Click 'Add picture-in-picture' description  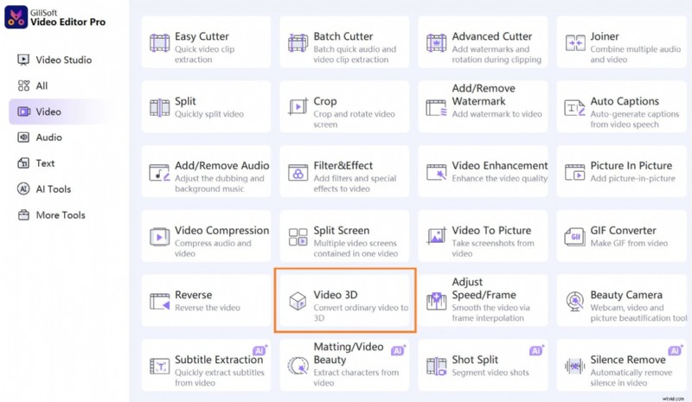[x=633, y=178]
